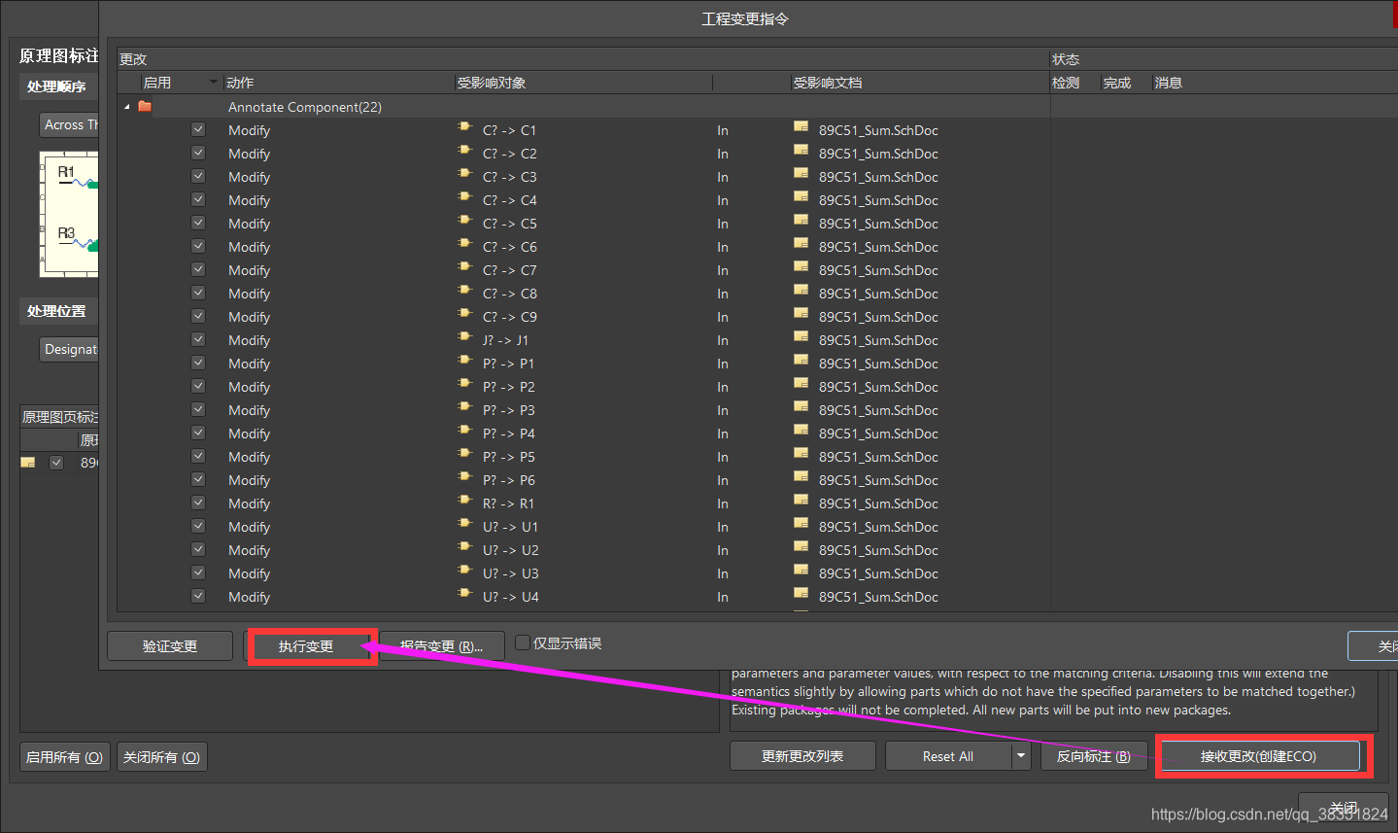
Task: Open the 启用 column header dropdown
Action: coord(214,83)
